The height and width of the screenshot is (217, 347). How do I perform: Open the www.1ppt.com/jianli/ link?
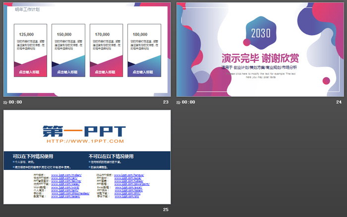click(x=65, y=190)
